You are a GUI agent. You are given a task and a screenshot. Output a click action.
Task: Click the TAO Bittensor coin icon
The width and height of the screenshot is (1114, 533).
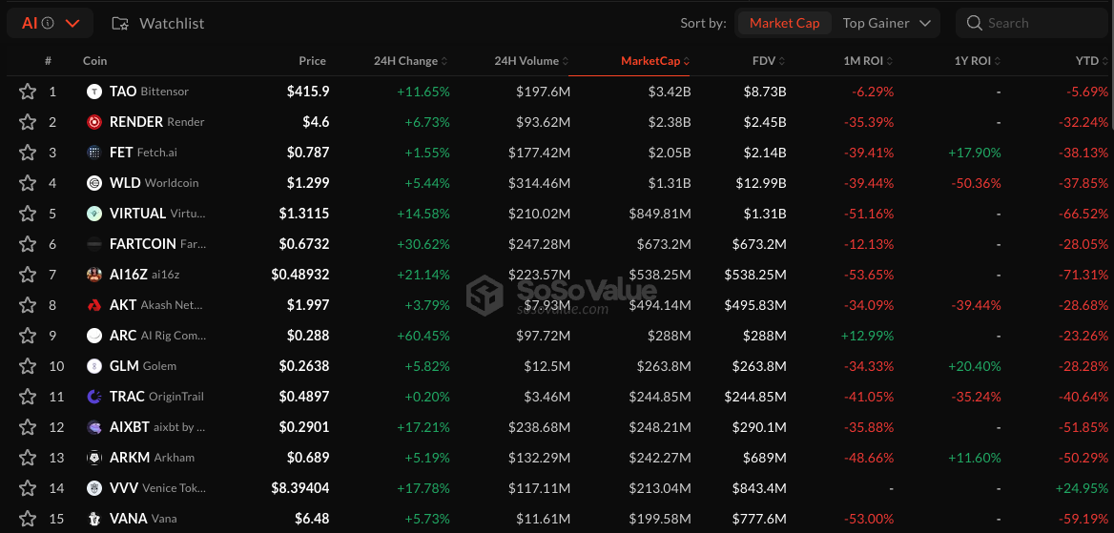click(x=94, y=92)
